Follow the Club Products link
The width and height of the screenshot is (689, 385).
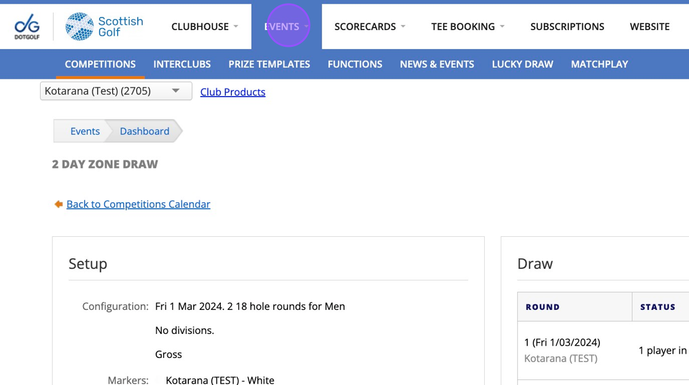233,92
